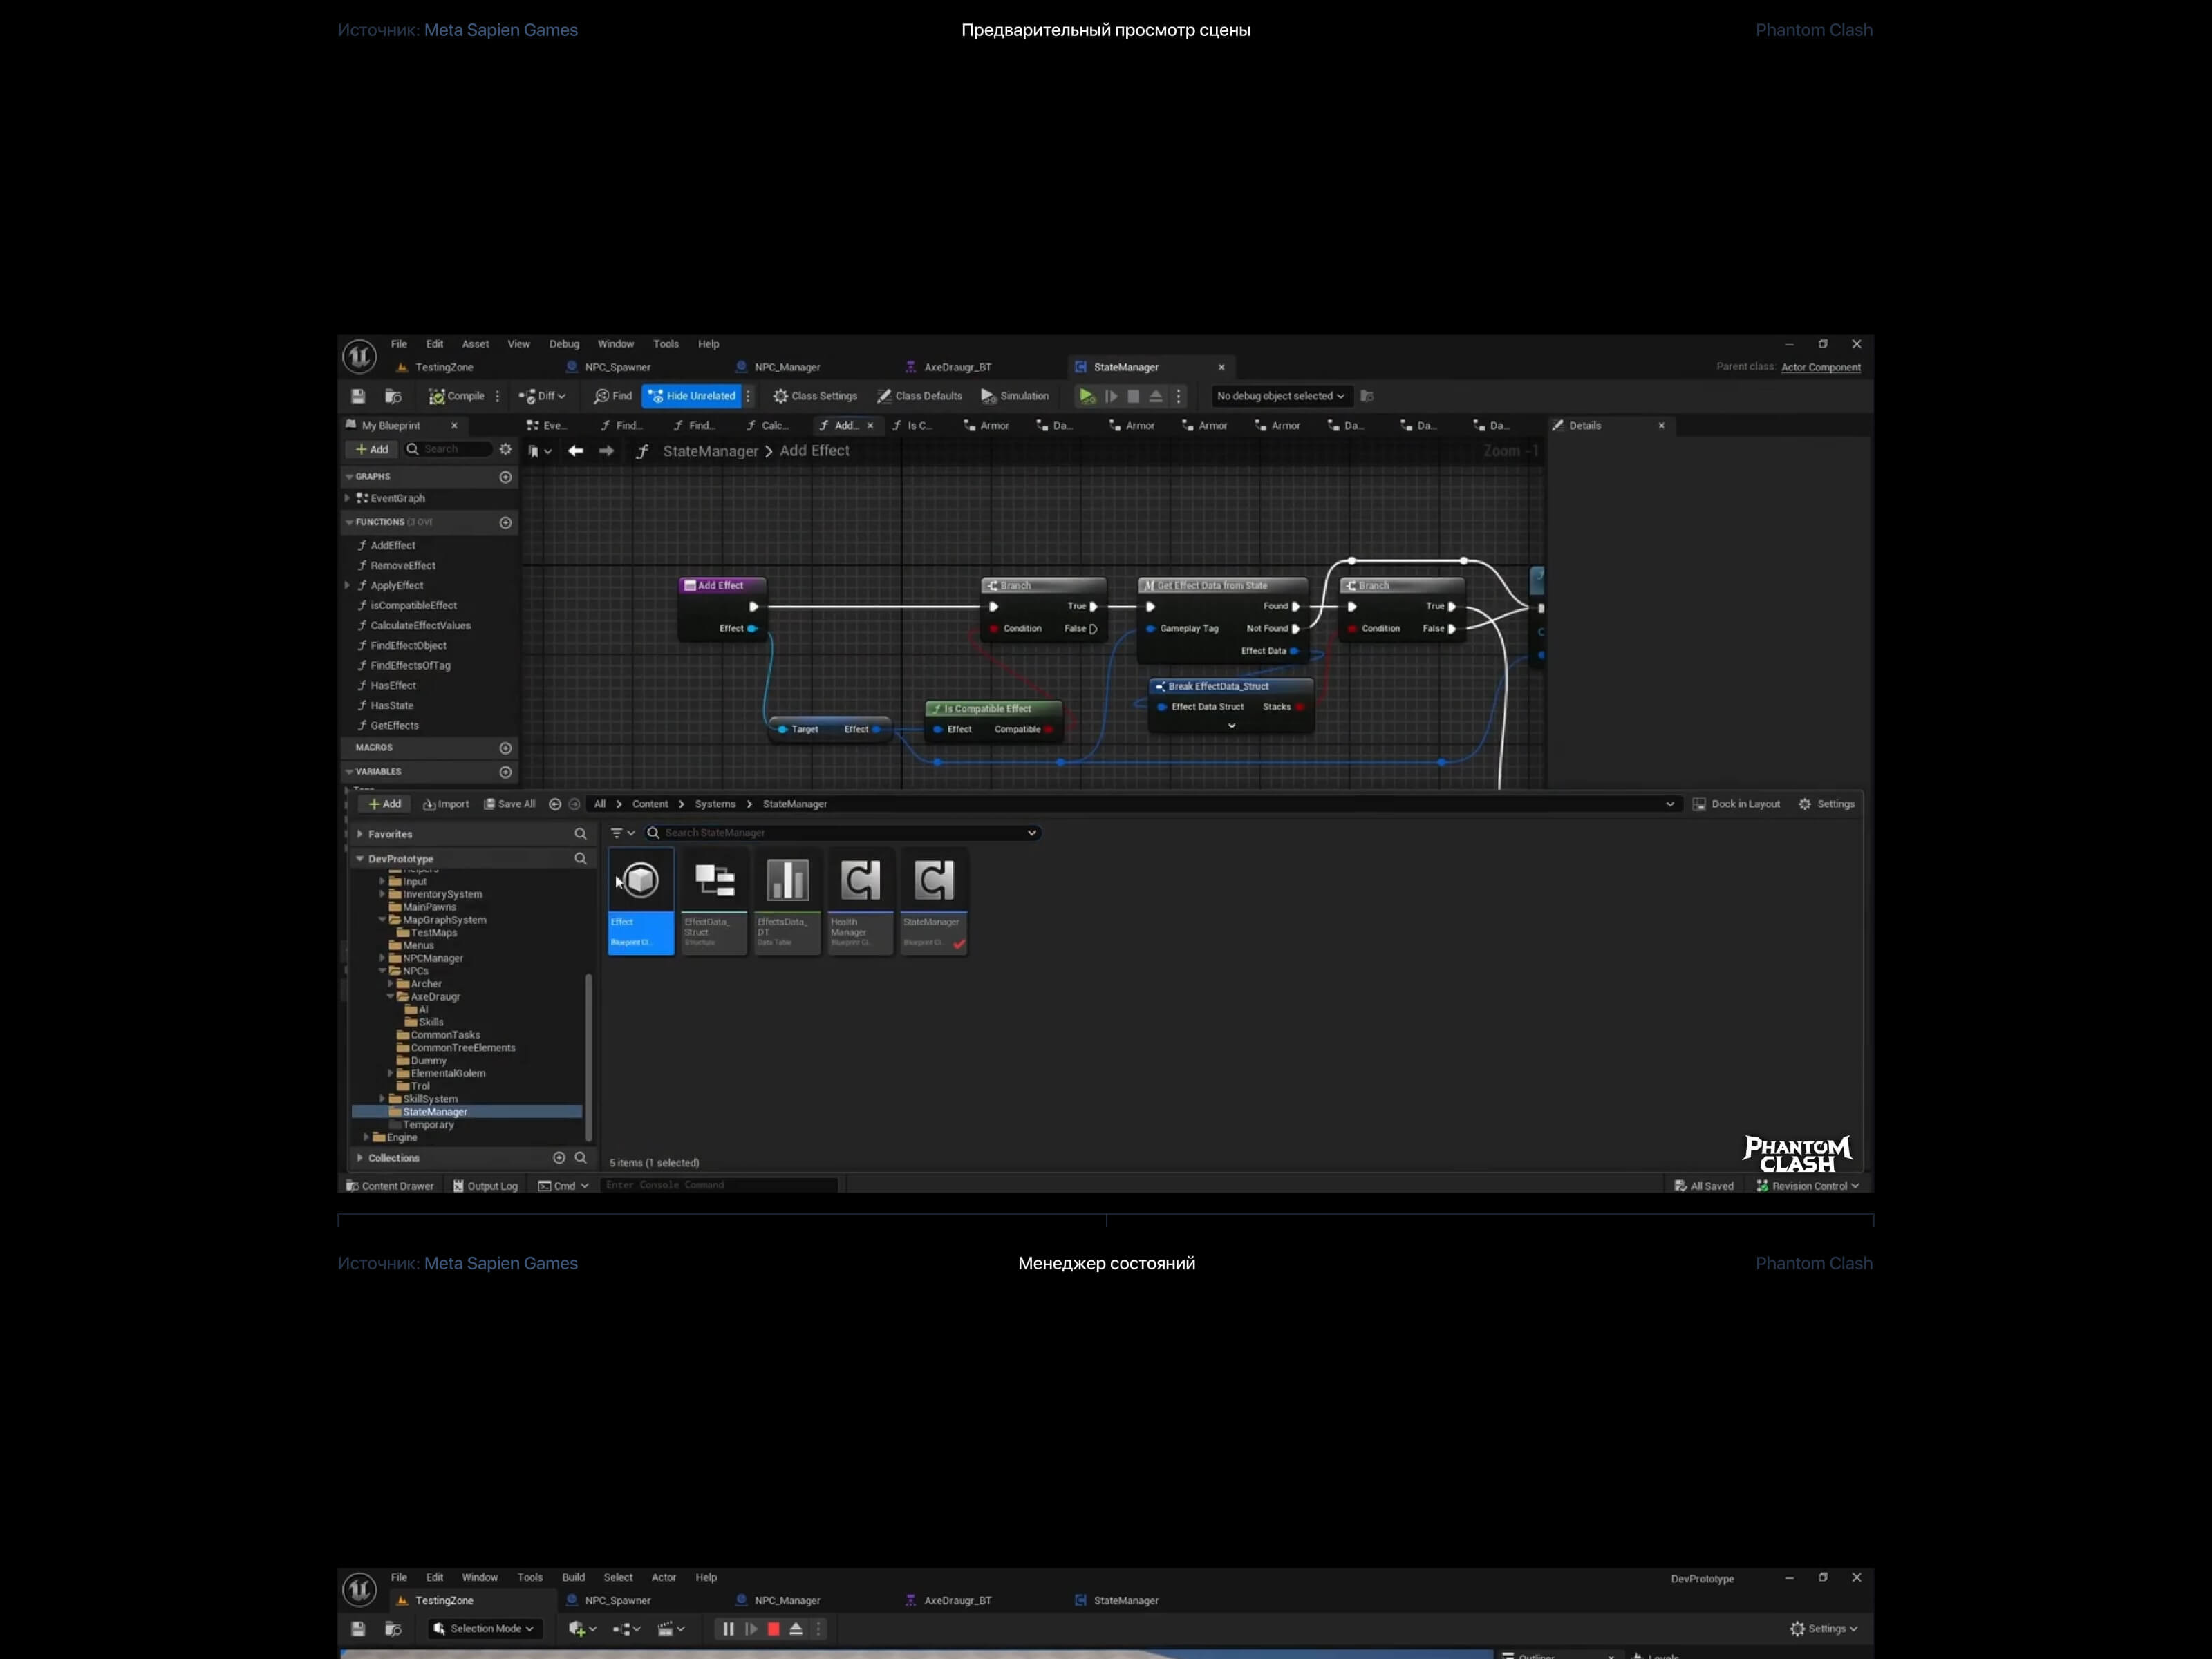Screen dimensions: 2212x1659
Task: Open Class Defaults panel
Action: [x=919, y=396]
